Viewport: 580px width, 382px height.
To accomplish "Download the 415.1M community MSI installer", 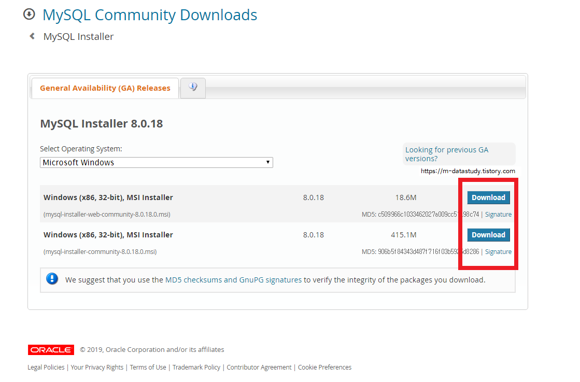I will [x=488, y=235].
